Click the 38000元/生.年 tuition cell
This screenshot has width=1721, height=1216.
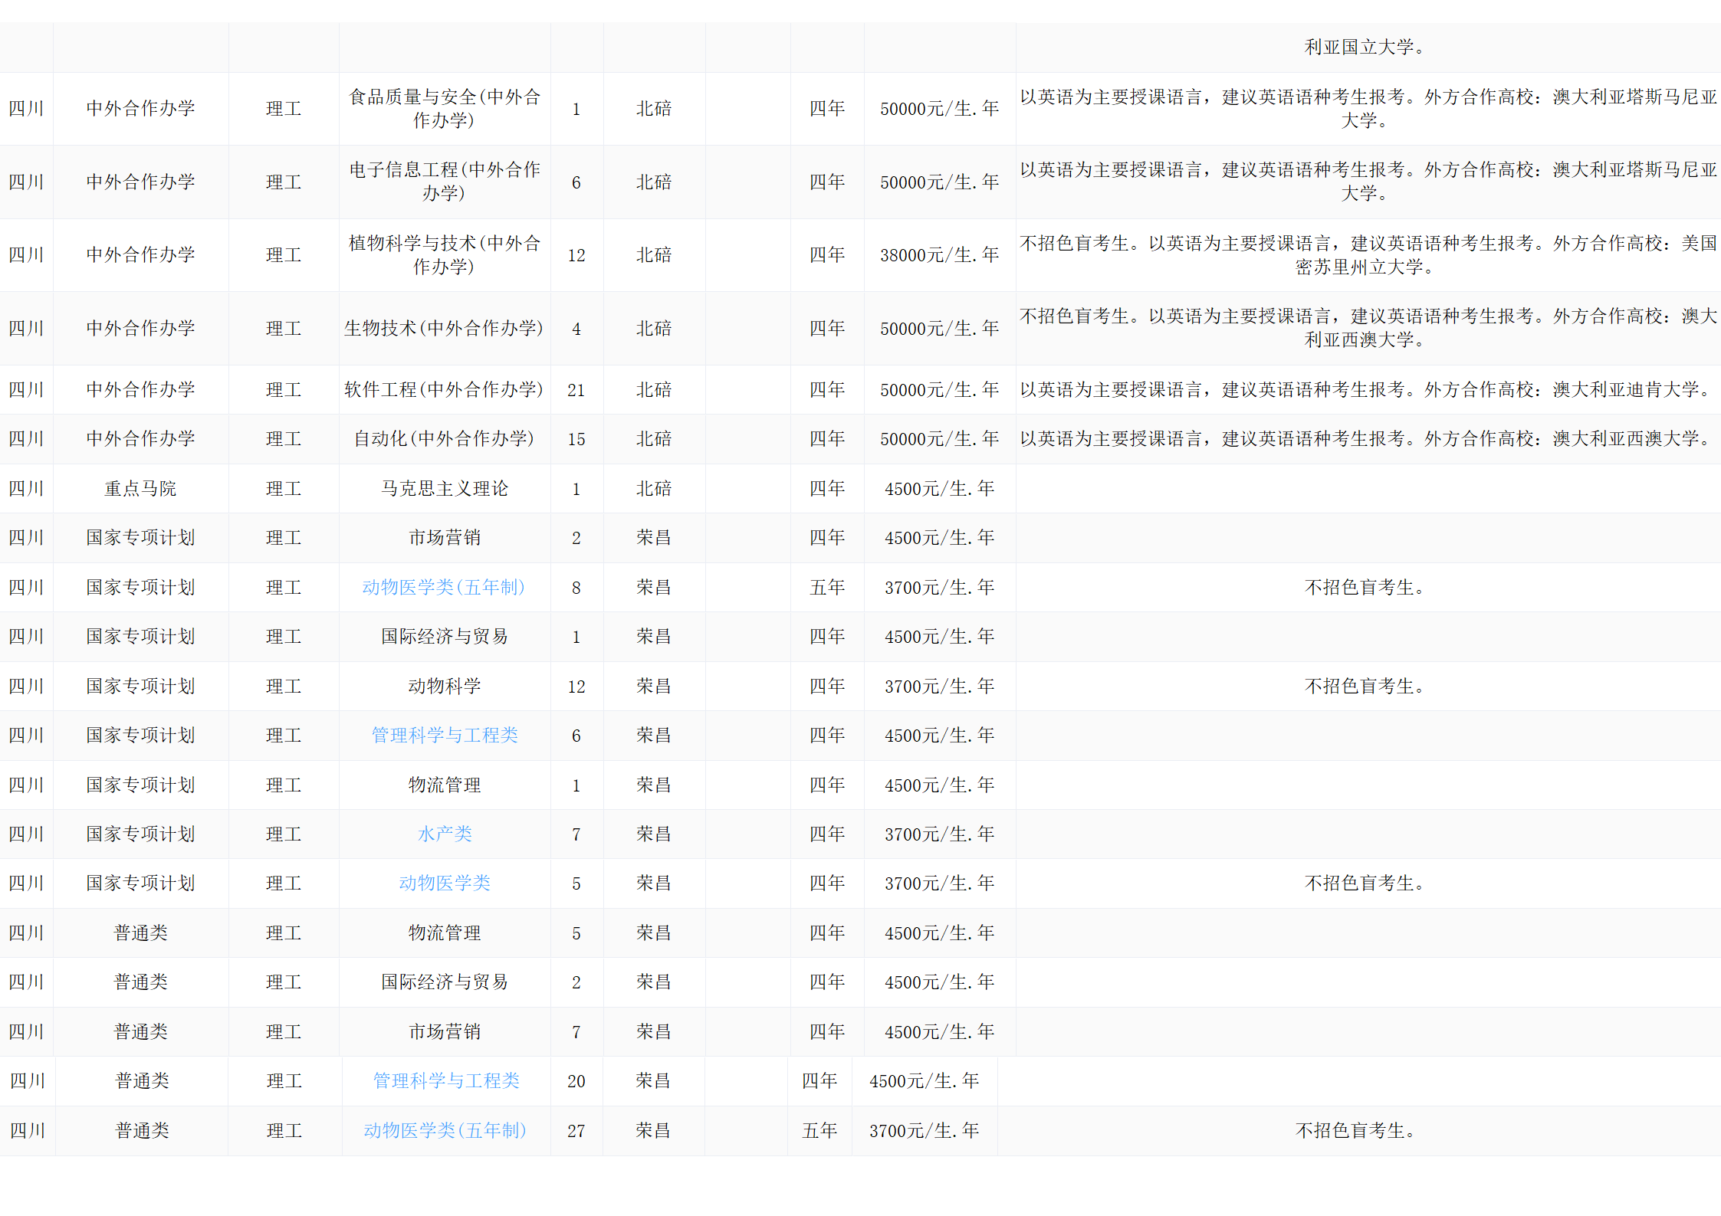pos(939,254)
